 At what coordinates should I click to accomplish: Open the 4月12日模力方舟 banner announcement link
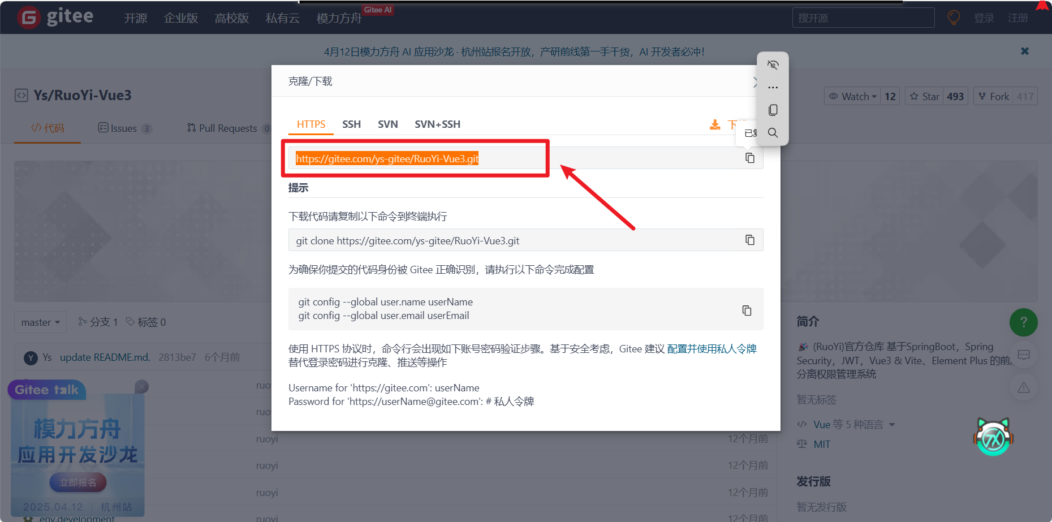[x=514, y=51]
